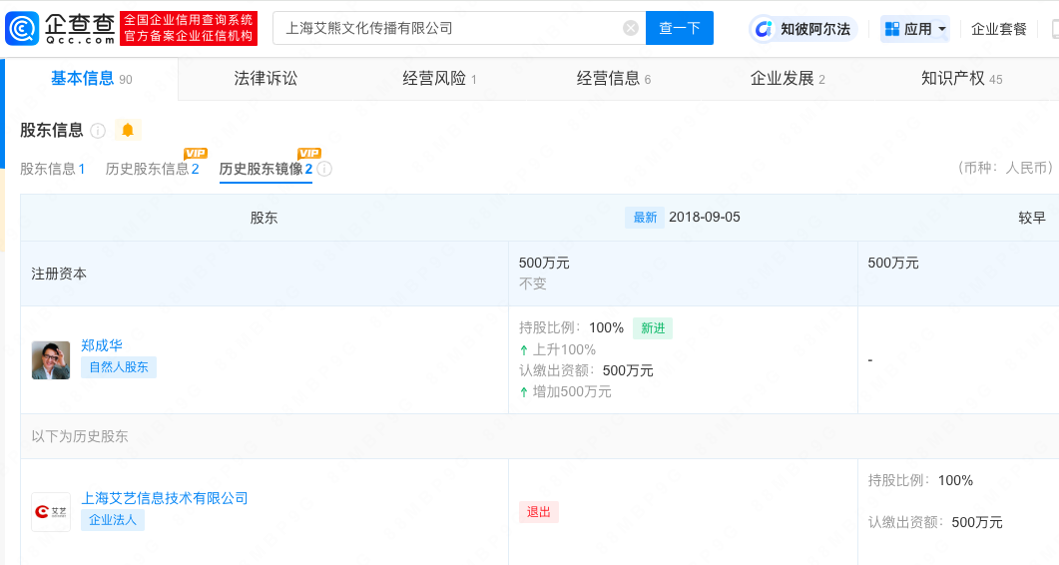This screenshot has width=1059, height=565.
Task: Switch to 知识产权 tab
Action: click(962, 79)
